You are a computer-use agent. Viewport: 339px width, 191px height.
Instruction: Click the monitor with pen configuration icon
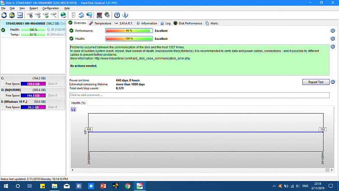tap(99, 15)
